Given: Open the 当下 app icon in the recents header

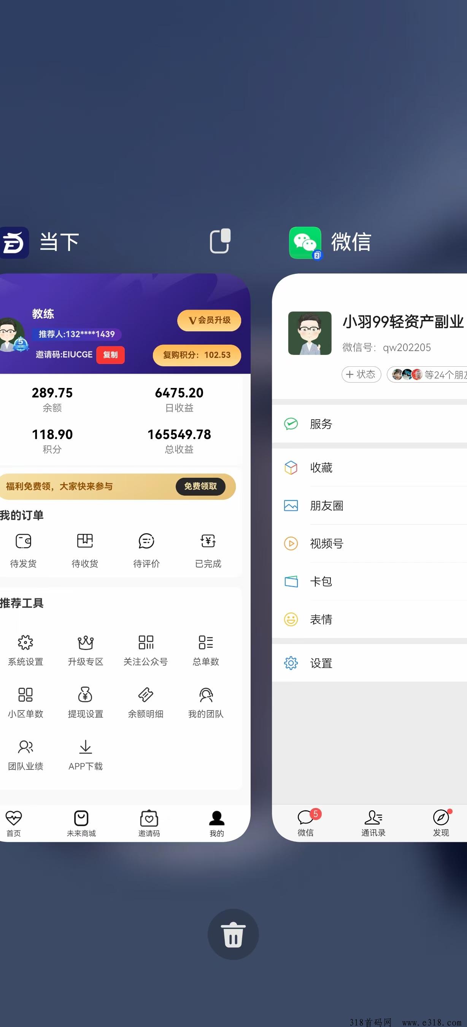Looking at the screenshot, I should pos(14,242).
